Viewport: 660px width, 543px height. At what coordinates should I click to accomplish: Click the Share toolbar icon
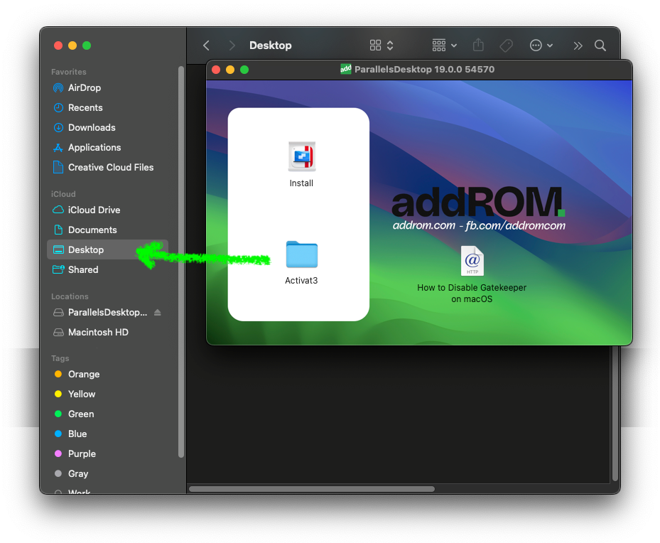point(478,45)
